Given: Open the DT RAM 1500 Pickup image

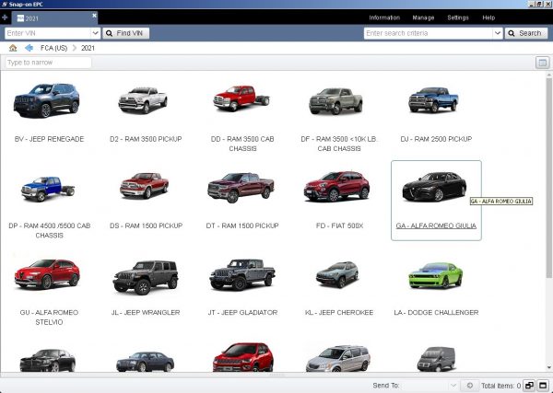Looking at the screenshot, I should tap(241, 188).
